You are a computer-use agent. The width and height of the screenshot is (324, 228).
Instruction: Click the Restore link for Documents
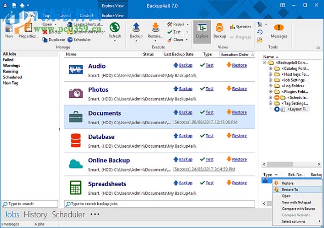coord(239,112)
